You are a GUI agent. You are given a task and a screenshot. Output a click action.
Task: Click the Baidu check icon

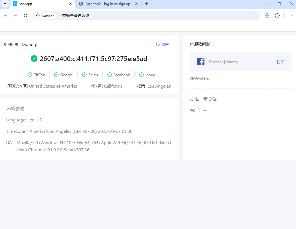pyautogui.click(x=84, y=75)
